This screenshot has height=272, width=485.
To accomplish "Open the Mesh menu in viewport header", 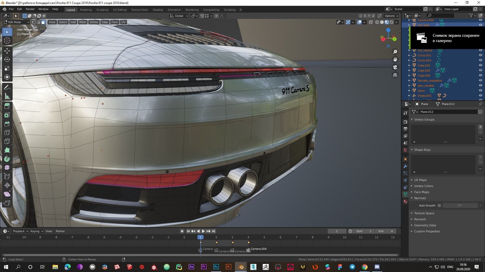I will point(83,22).
